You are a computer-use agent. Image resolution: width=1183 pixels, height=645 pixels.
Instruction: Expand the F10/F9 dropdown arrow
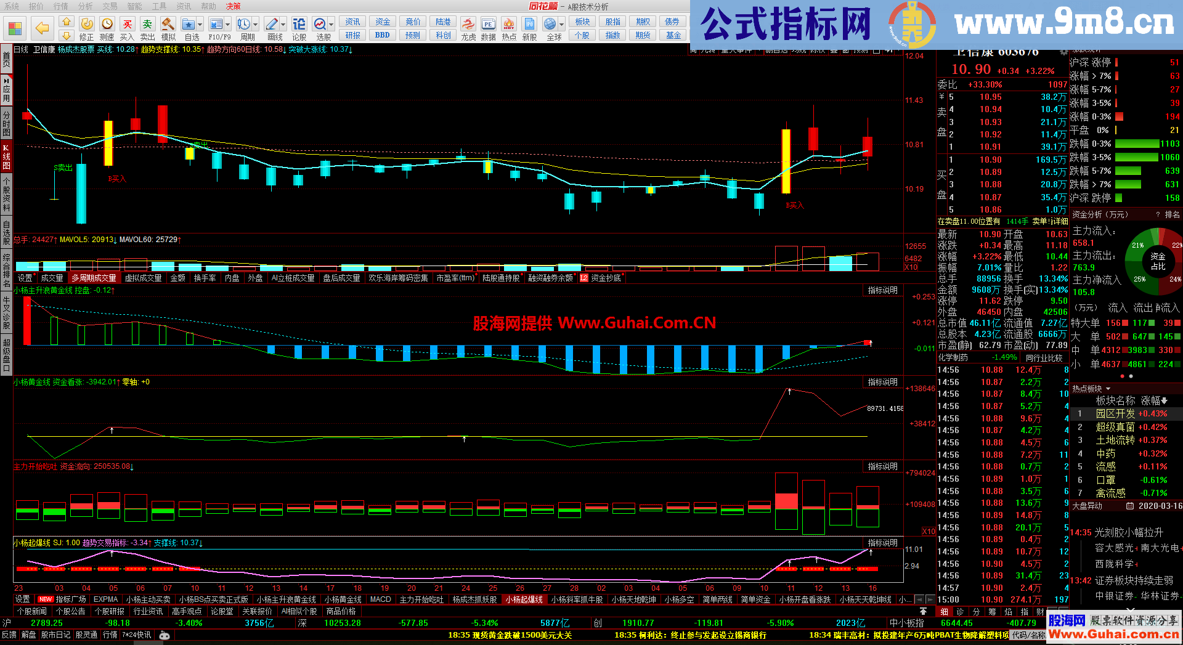228,25
